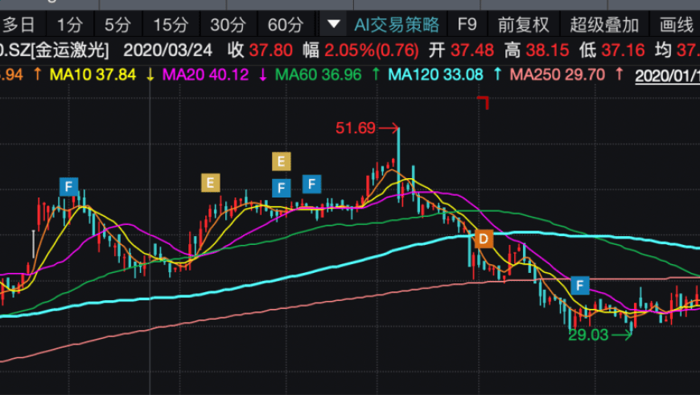Select the 15分 chart period
Image resolution: width=700 pixels, height=395 pixels.
tap(171, 25)
